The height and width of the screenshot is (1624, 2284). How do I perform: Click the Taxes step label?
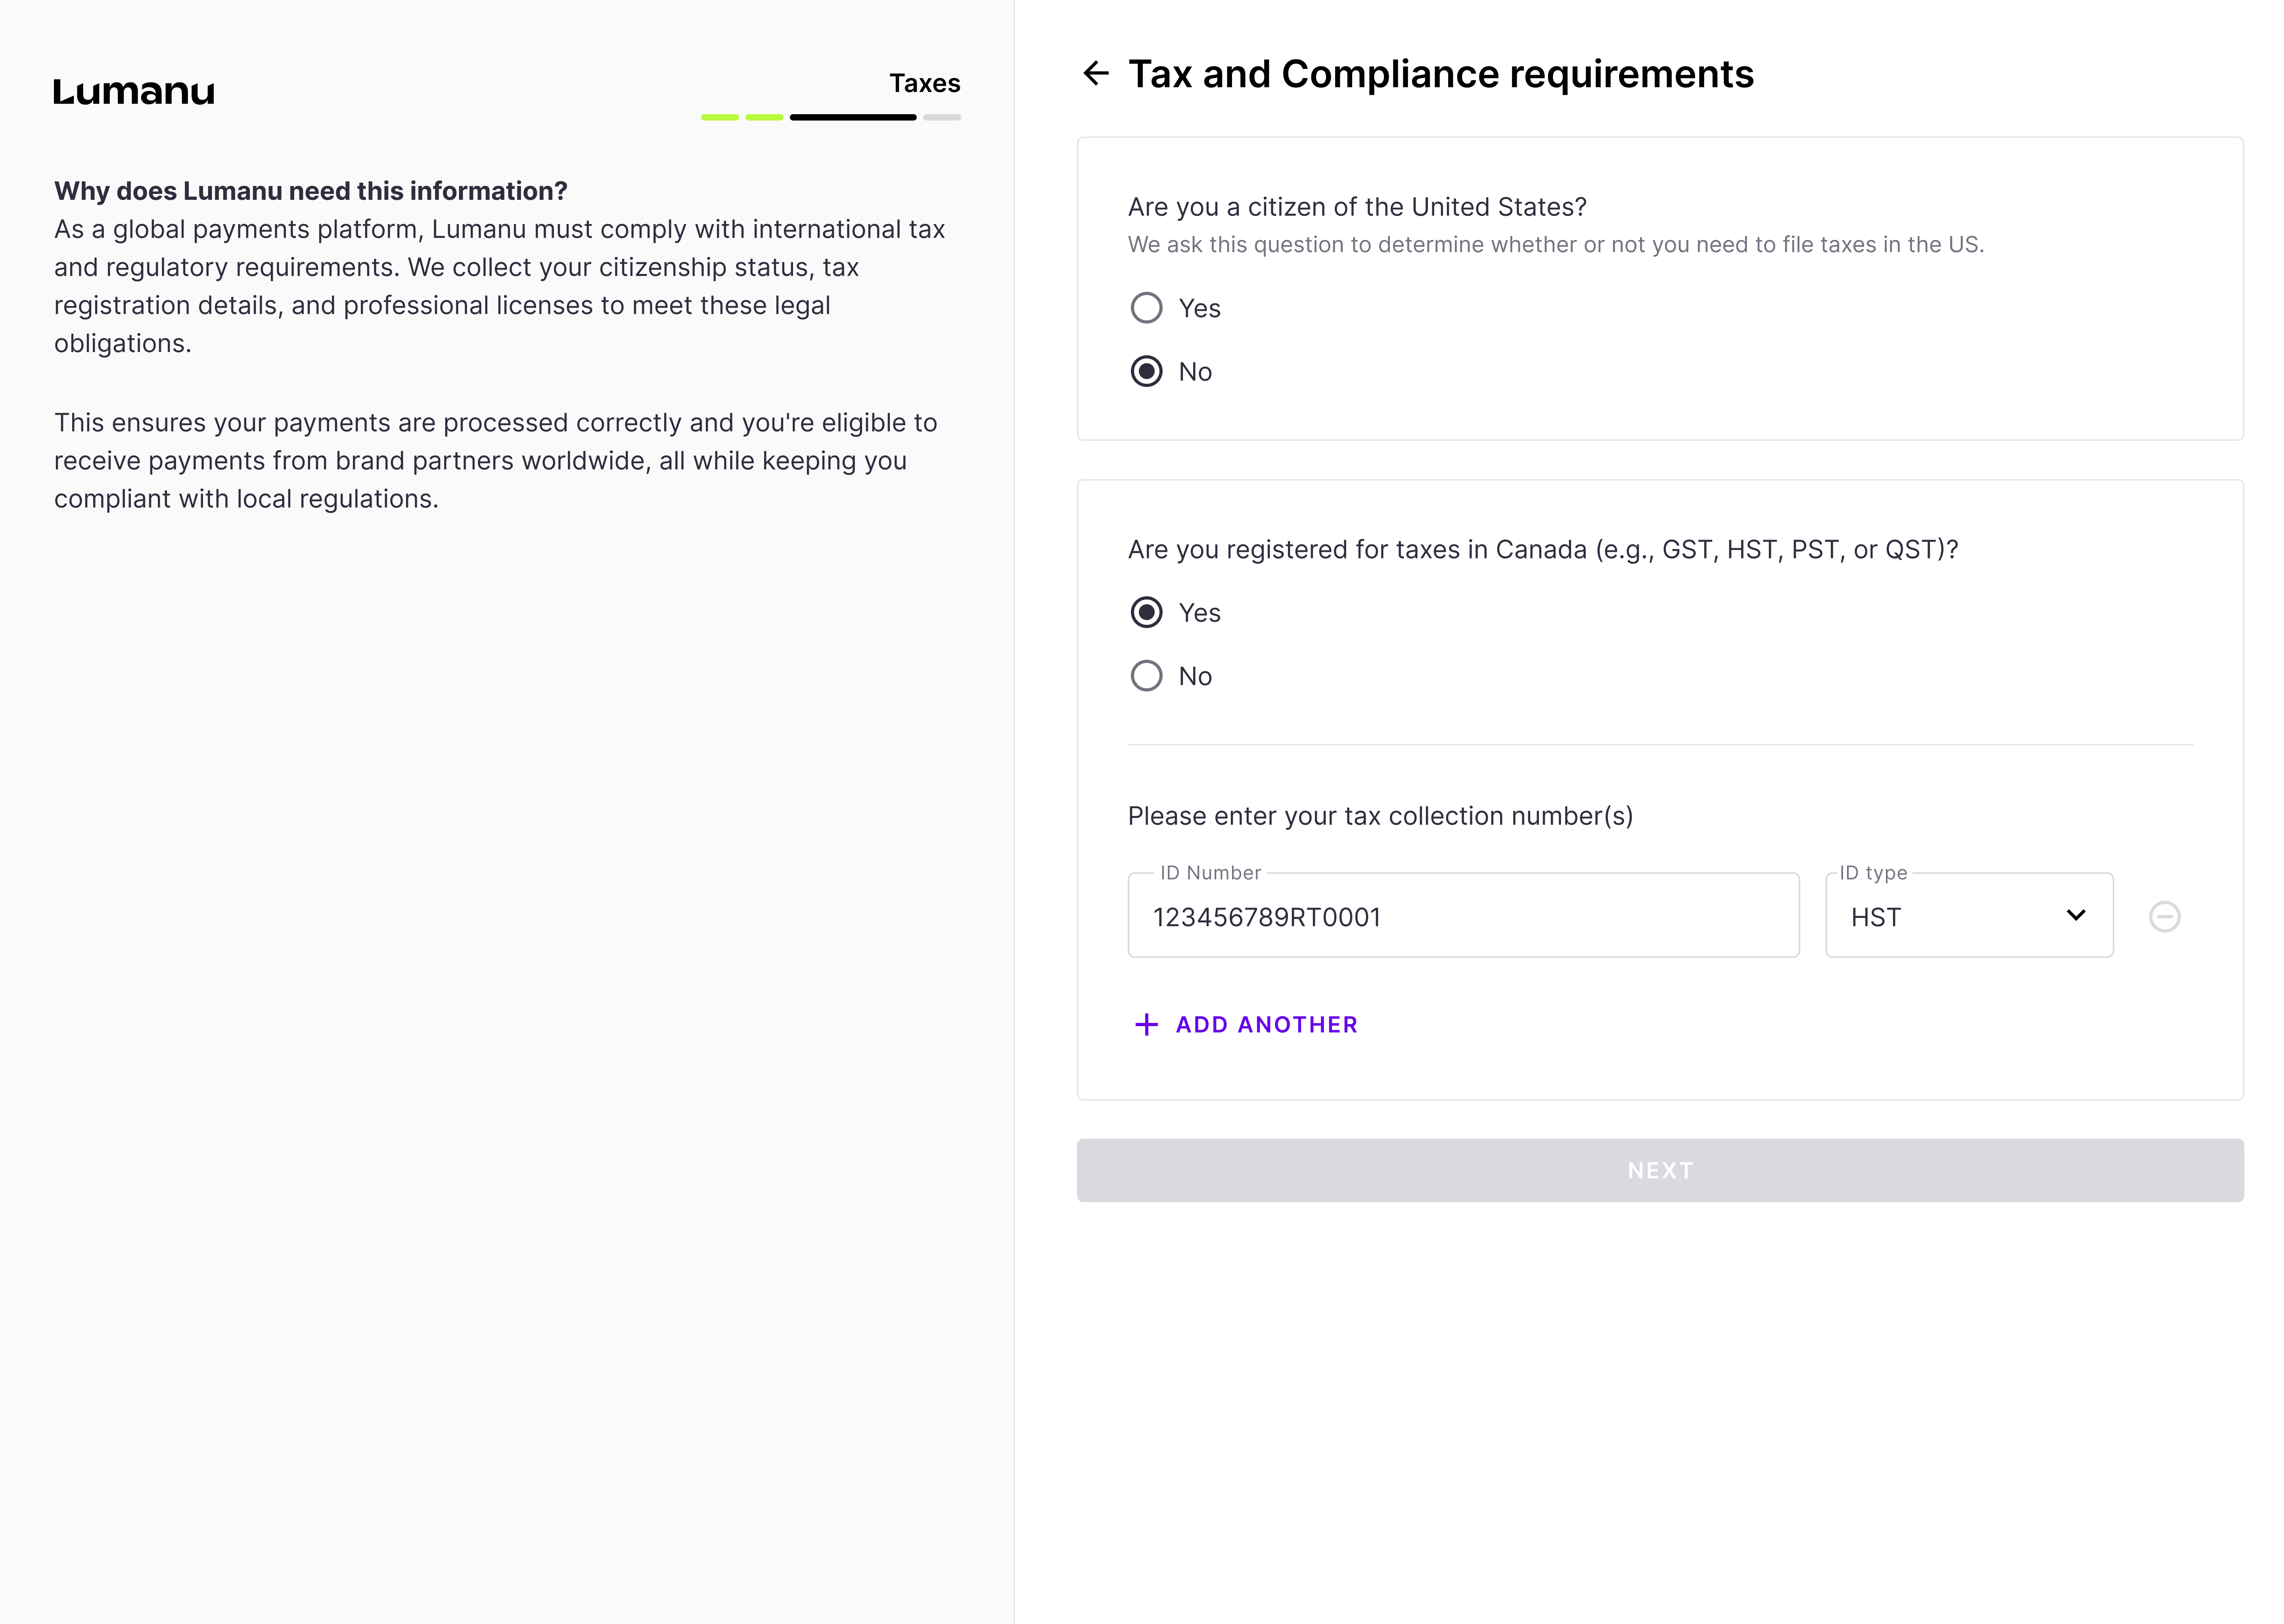(924, 83)
